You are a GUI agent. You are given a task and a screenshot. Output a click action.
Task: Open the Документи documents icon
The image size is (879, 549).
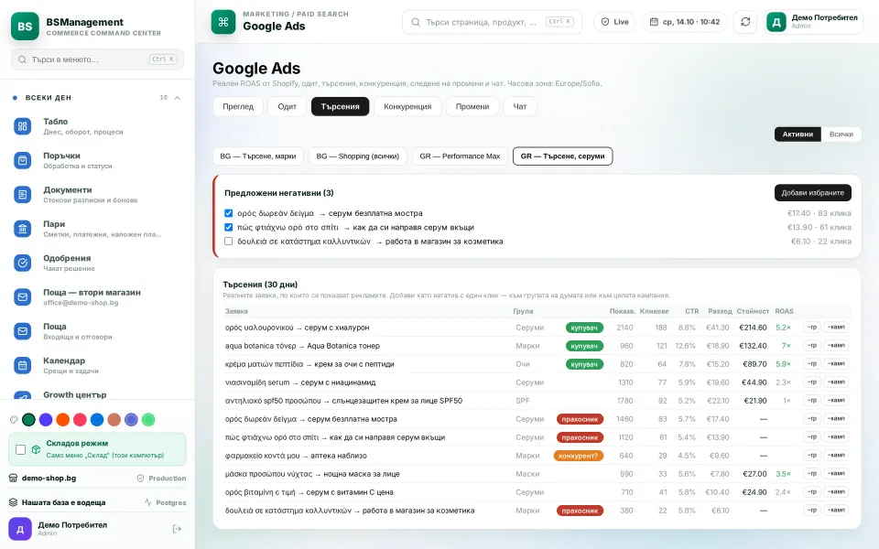pyautogui.click(x=22, y=194)
